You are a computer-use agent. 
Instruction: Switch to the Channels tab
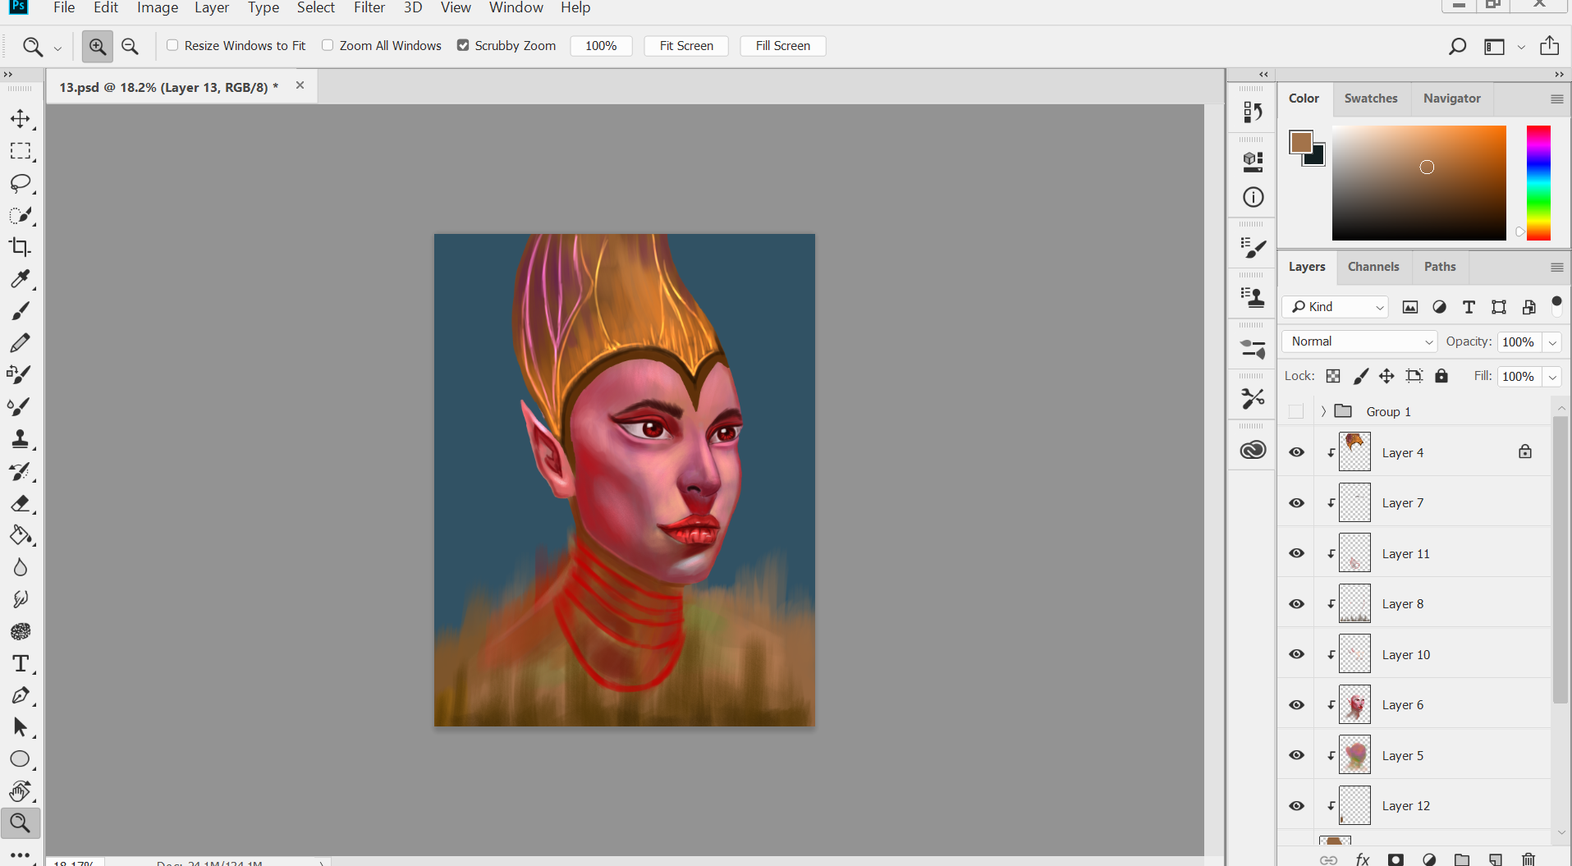tap(1373, 267)
